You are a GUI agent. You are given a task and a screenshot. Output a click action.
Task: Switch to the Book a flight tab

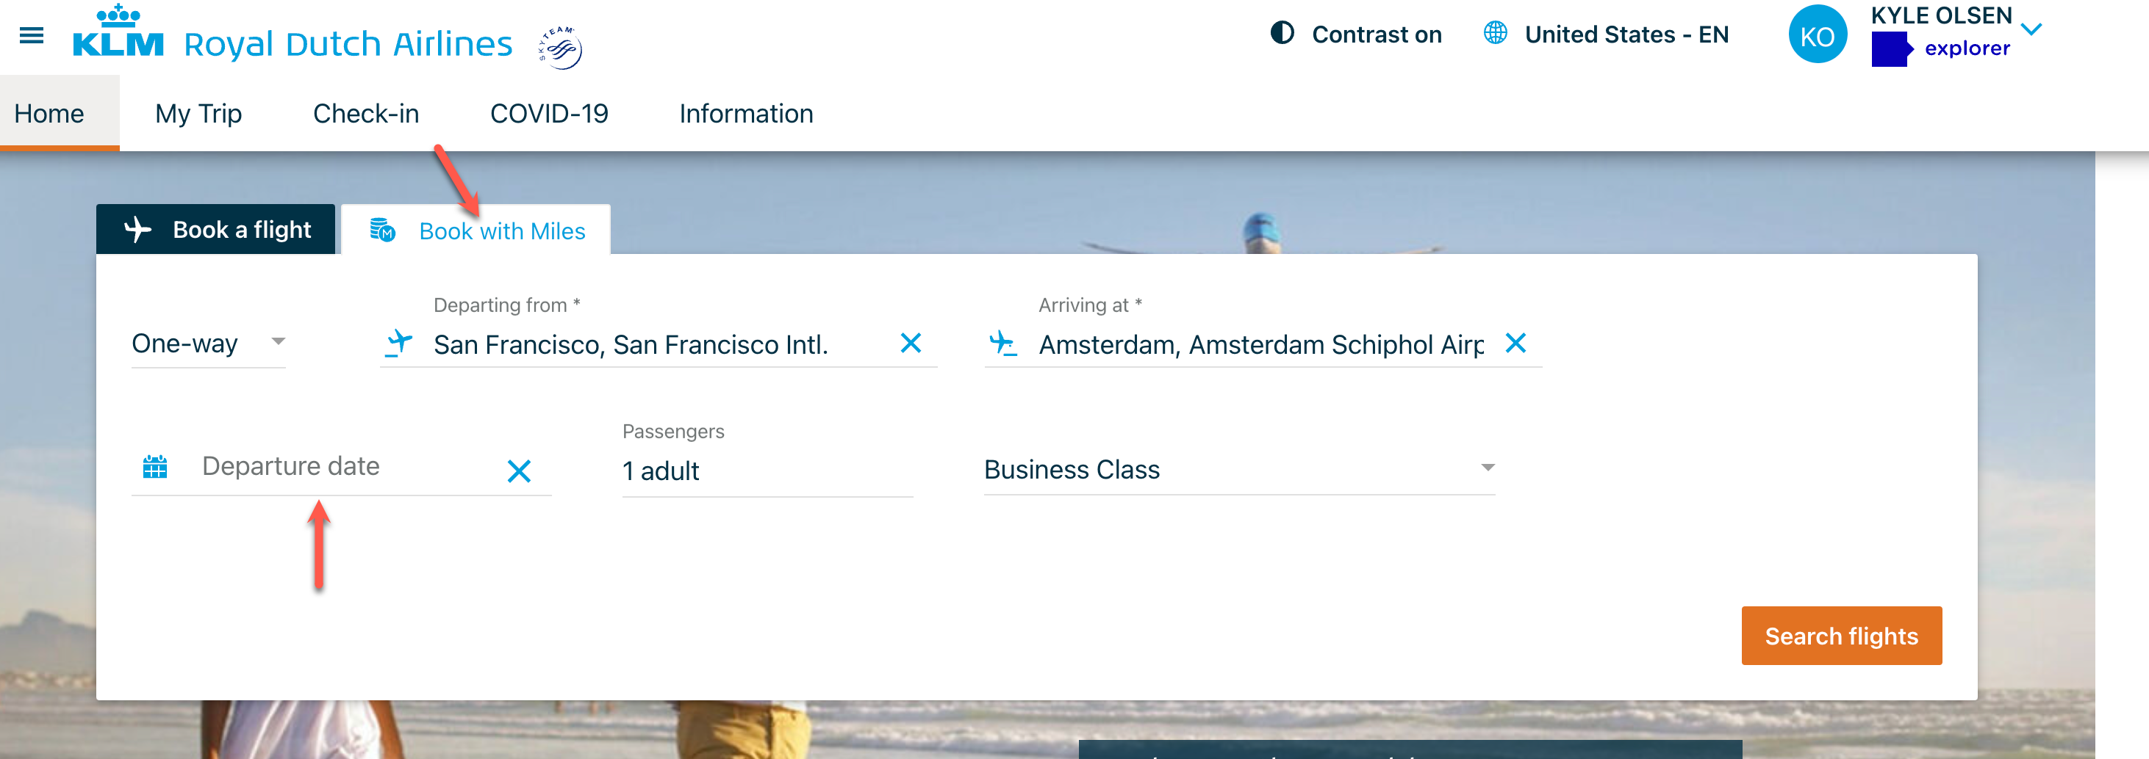(215, 228)
